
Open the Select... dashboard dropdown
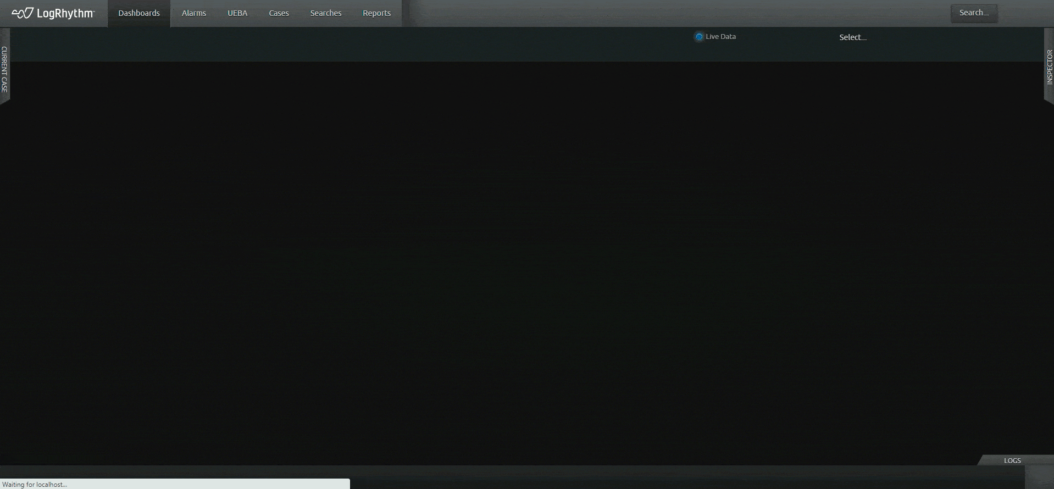(852, 37)
